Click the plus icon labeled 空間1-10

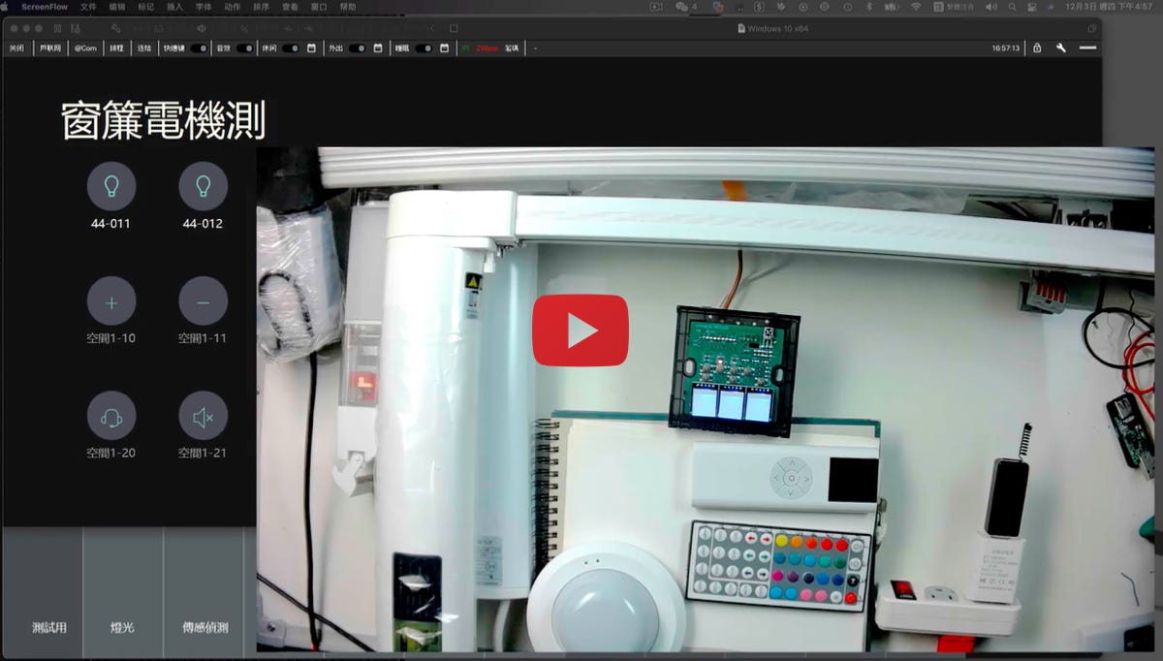tap(111, 301)
